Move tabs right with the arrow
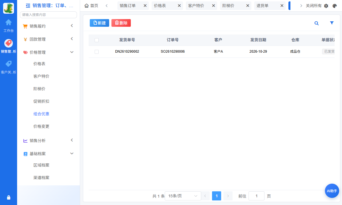 (301, 6)
